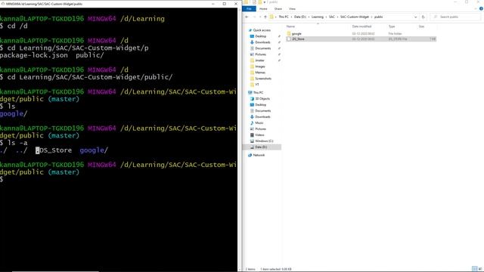Image resolution: width=484 pixels, height=272 pixels.
Task: Go forward in File Explorer navigation
Action: click(254, 17)
